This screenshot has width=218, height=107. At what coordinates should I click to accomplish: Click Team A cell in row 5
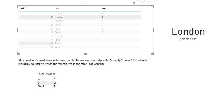102,29
